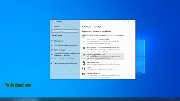
Task: Click the Ваши данные person icon
Action: coord(52,41)
